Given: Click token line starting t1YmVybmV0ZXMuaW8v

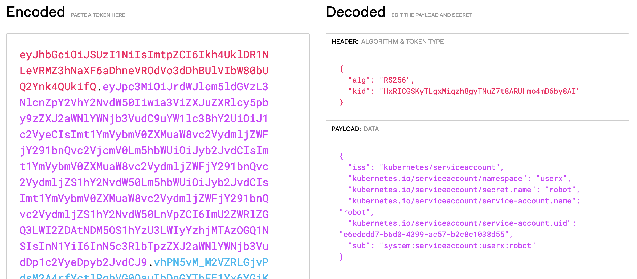Looking at the screenshot, I should click(x=144, y=167).
